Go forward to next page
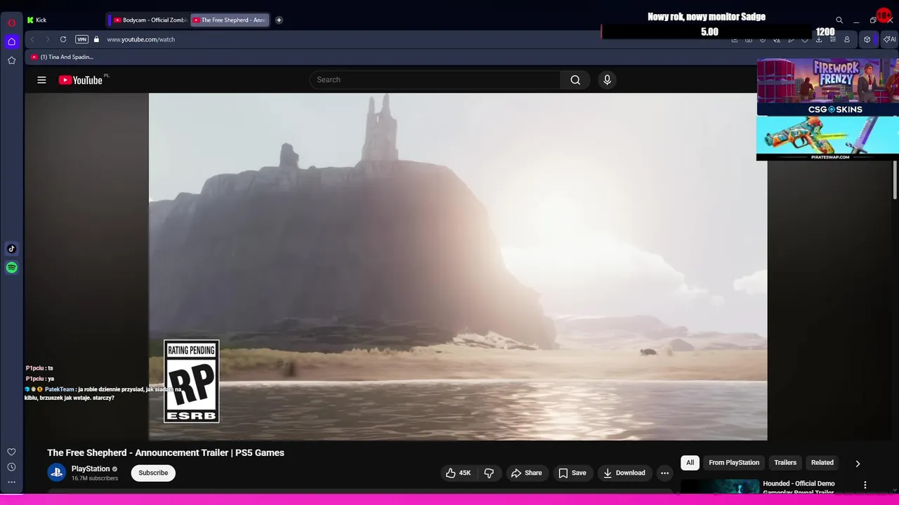Screen dimensions: 899x505 [x=47, y=39]
